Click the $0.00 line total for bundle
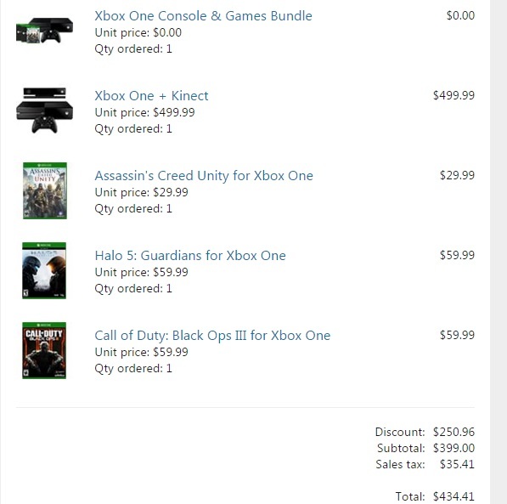This screenshot has height=504, width=507. click(x=460, y=15)
